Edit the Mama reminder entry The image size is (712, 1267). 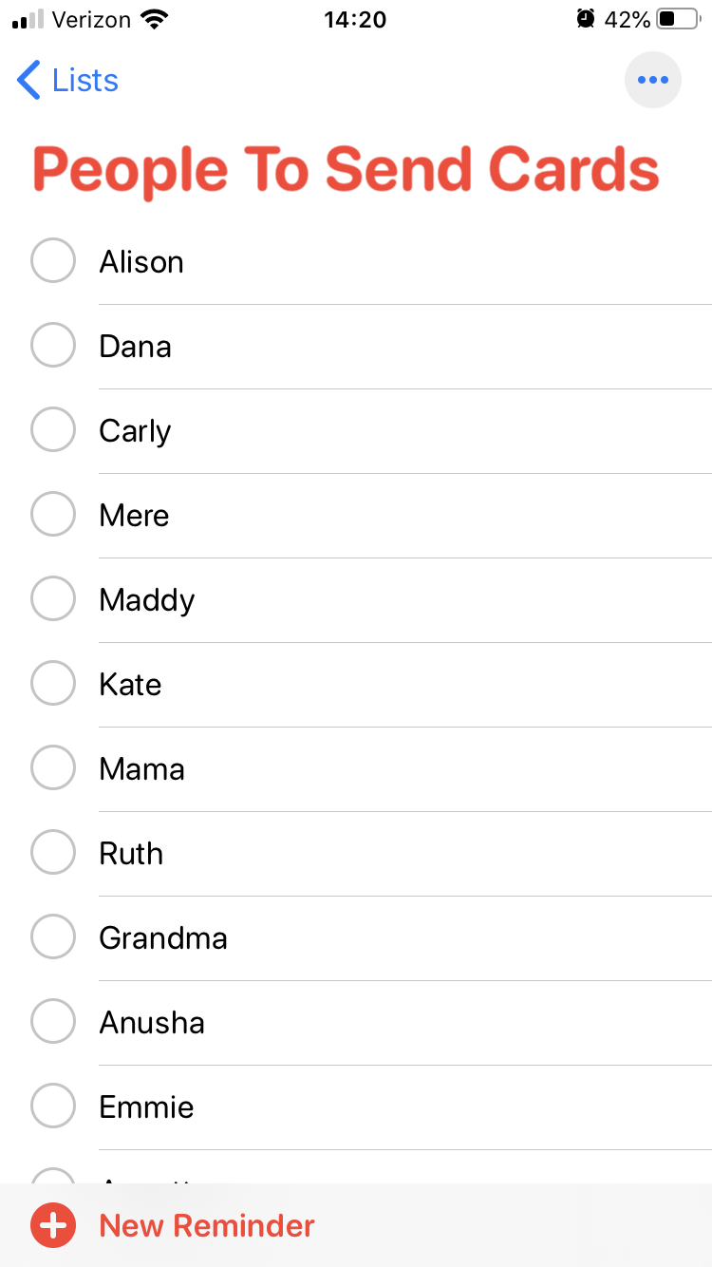coord(141,769)
